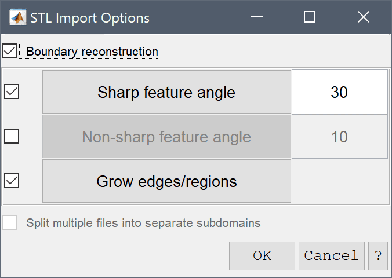
Task: Tick the Split multiple files checkbox
Action: coord(9,222)
